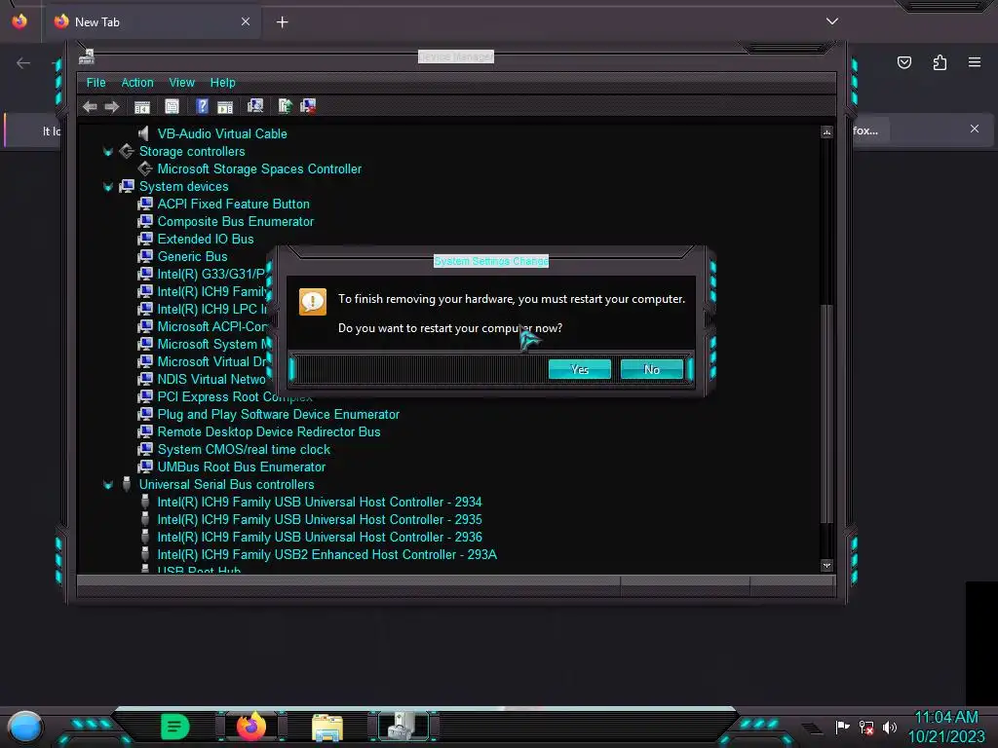Select USB Universal Host Controller - 2935
Viewport: 998px width, 748px height.
click(320, 520)
